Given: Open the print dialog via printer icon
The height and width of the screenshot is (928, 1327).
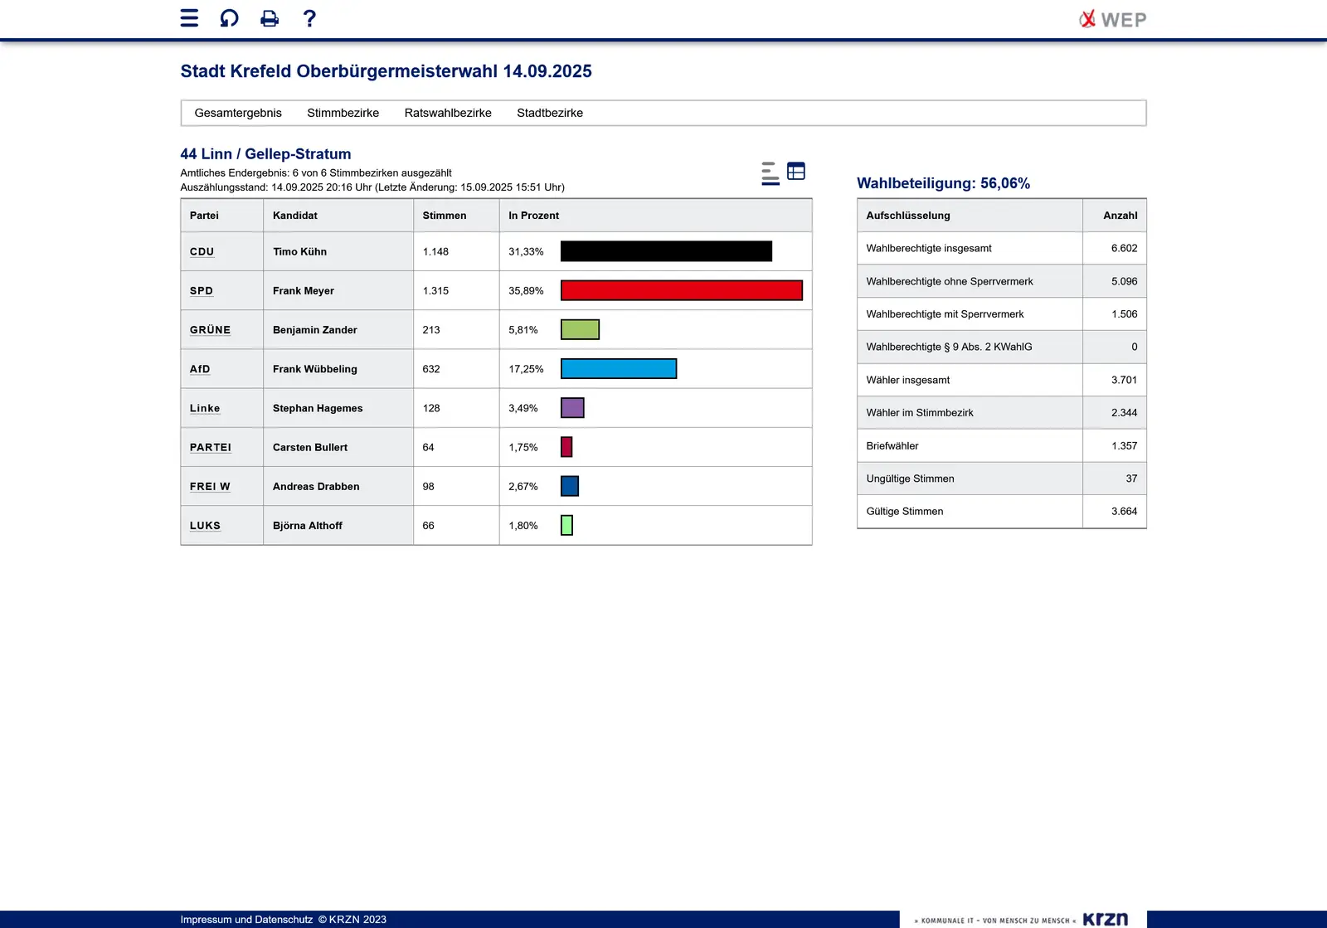Looking at the screenshot, I should point(269,18).
